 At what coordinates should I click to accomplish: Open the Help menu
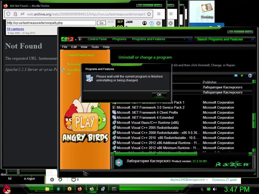pos(106,47)
